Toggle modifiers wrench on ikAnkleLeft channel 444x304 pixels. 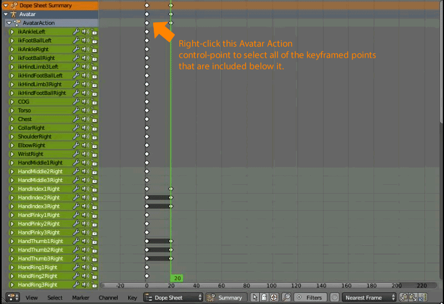pyautogui.click(x=76, y=32)
